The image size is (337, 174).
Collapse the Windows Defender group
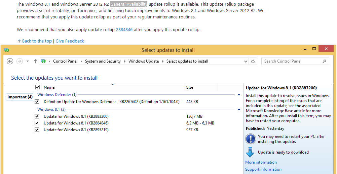click(x=239, y=95)
